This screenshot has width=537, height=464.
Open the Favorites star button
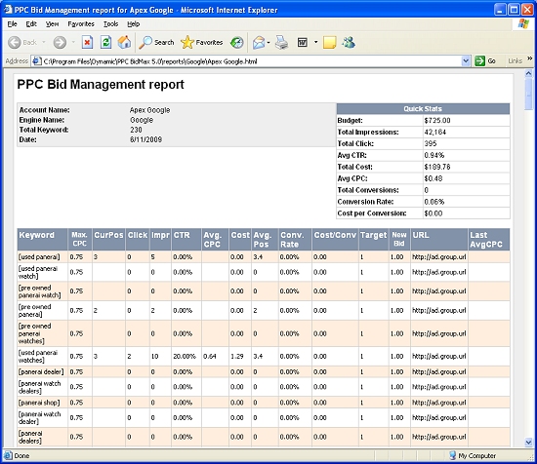pos(202,42)
